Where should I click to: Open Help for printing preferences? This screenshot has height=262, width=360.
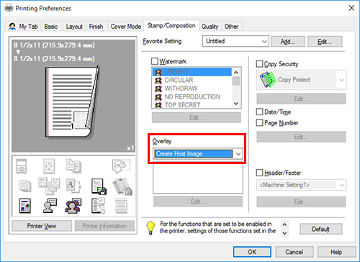pyautogui.click(x=336, y=252)
